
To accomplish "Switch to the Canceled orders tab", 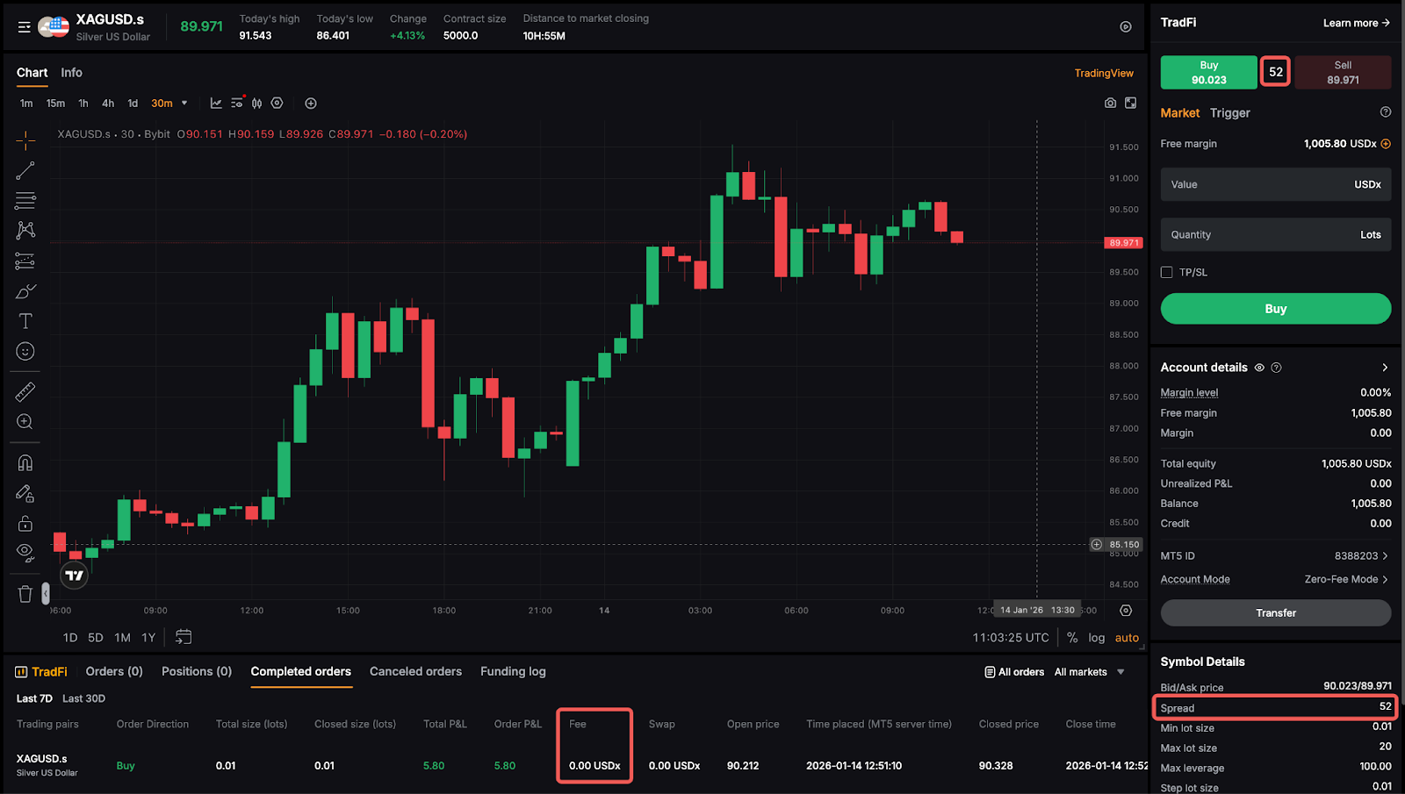I will [415, 672].
